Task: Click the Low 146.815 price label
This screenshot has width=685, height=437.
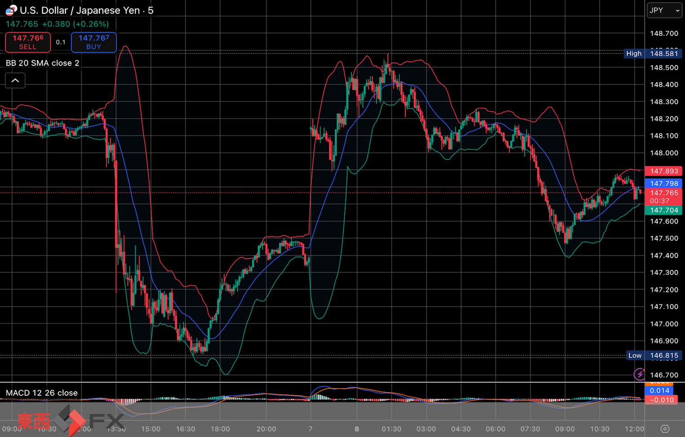Action: 653,355
